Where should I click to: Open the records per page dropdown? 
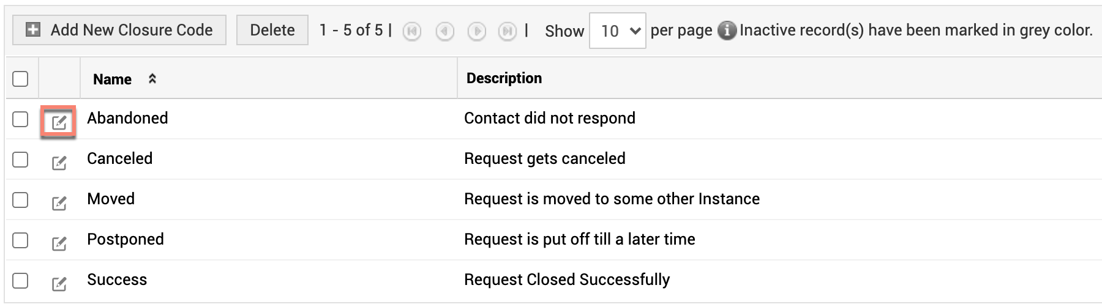pos(617,31)
